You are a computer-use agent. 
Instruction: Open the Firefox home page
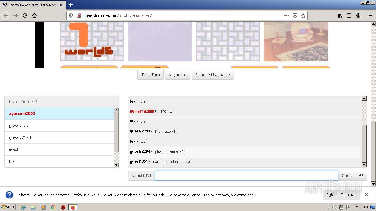tap(34, 16)
